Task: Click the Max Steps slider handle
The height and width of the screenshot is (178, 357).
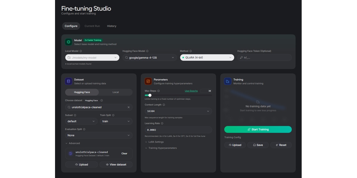Action: click(150, 95)
